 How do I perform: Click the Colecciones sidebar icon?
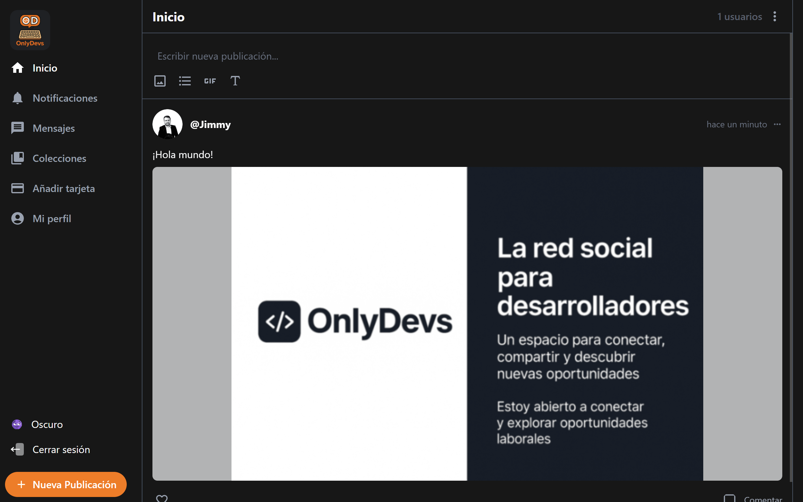(18, 158)
